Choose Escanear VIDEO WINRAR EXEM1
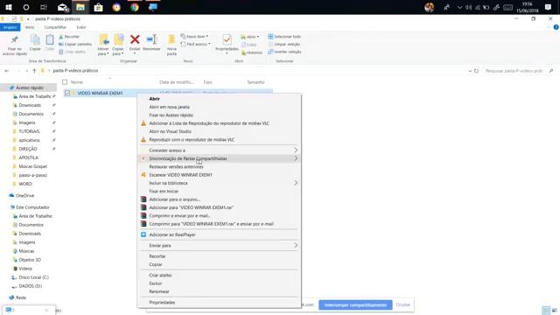 [219, 175]
